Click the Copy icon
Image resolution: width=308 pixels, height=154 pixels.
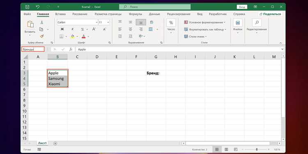[41, 29]
